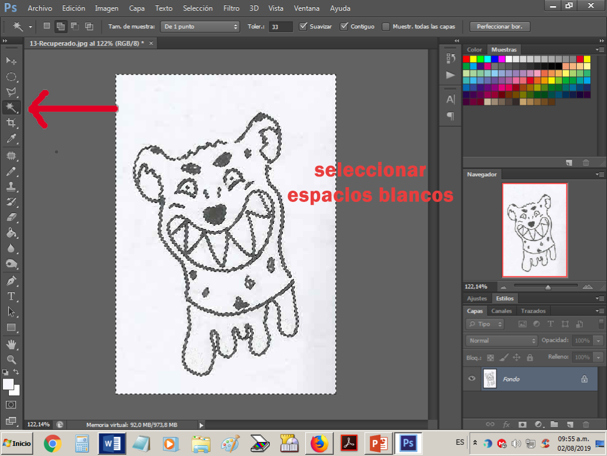The image size is (607, 456).
Task: Open the status bar info arrow
Action: pos(201,425)
